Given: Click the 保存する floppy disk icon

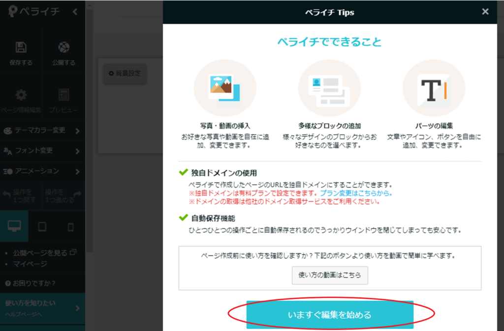Looking at the screenshot, I should pyautogui.click(x=21, y=48).
